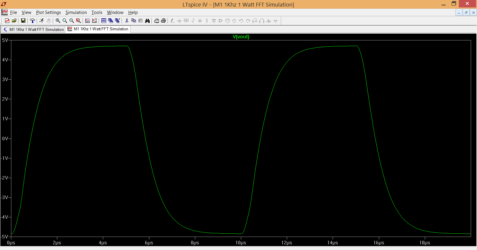
Task: Open Control Panel hammer icon
Action: (32, 21)
